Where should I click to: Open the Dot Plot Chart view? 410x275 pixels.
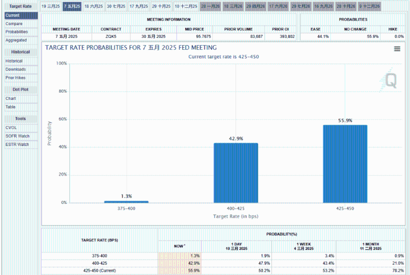click(x=11, y=98)
